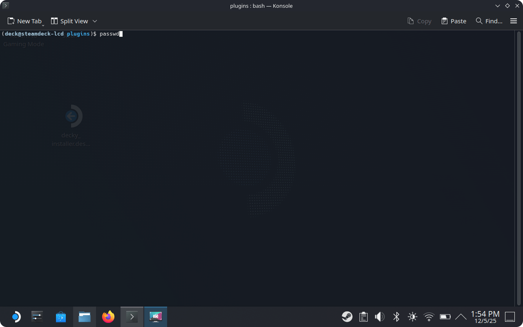Expand hidden system tray icons arrow
The height and width of the screenshot is (327, 523).
460,317
